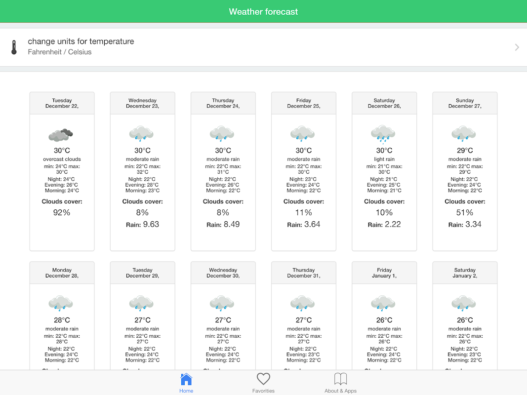Screen dimensions: 527x395
Task: Click 26°C temperature on January 2
Action: tap(465, 320)
